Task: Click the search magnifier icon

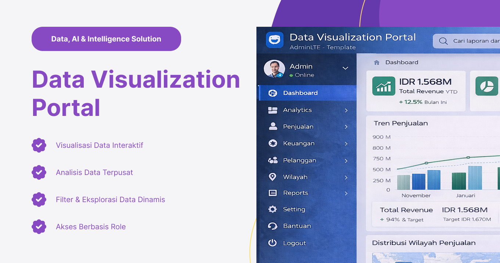Action: tap(443, 41)
